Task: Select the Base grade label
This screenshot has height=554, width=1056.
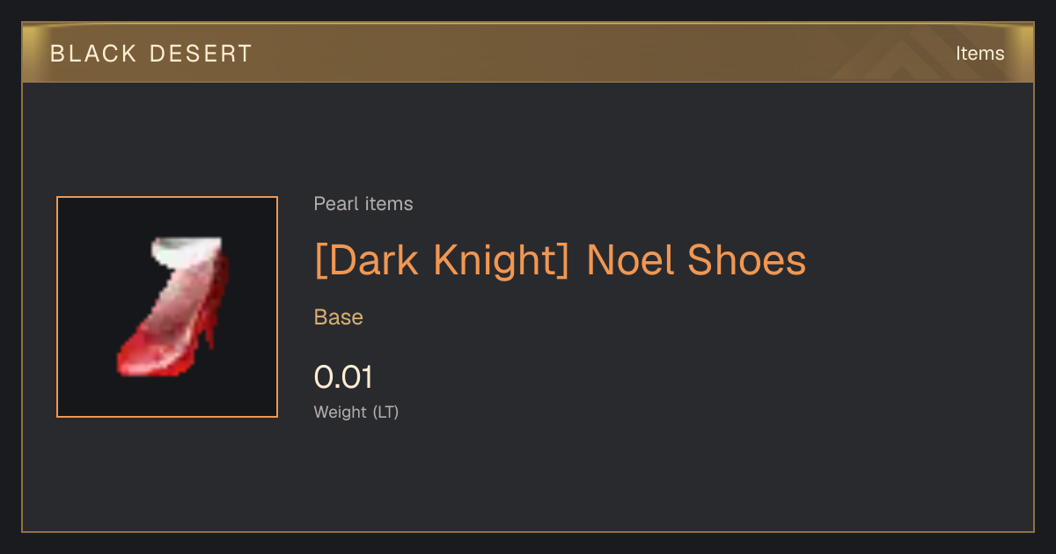Action: [x=339, y=317]
